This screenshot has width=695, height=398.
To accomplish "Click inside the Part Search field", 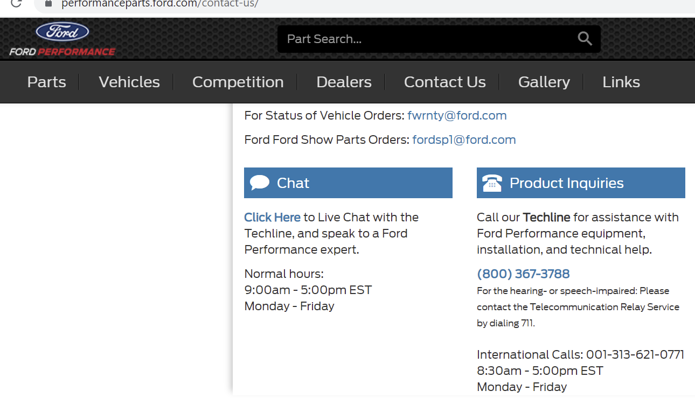I will click(x=377, y=39).
